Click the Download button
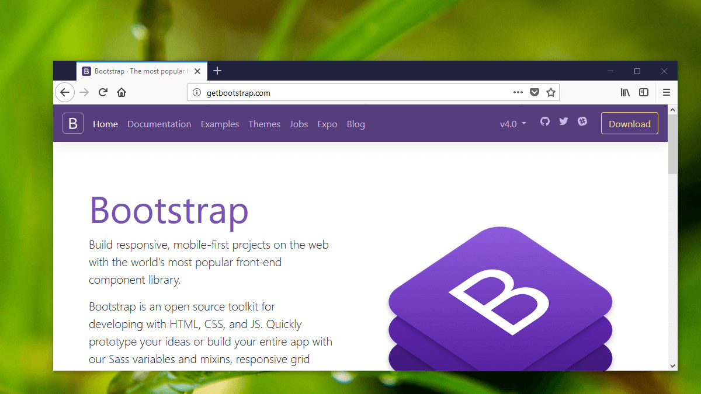This screenshot has height=394, width=701. (629, 123)
